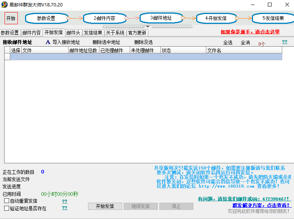Select the 参数设置 workflow step bubble
The height and width of the screenshot is (219, 294).
(46, 18)
